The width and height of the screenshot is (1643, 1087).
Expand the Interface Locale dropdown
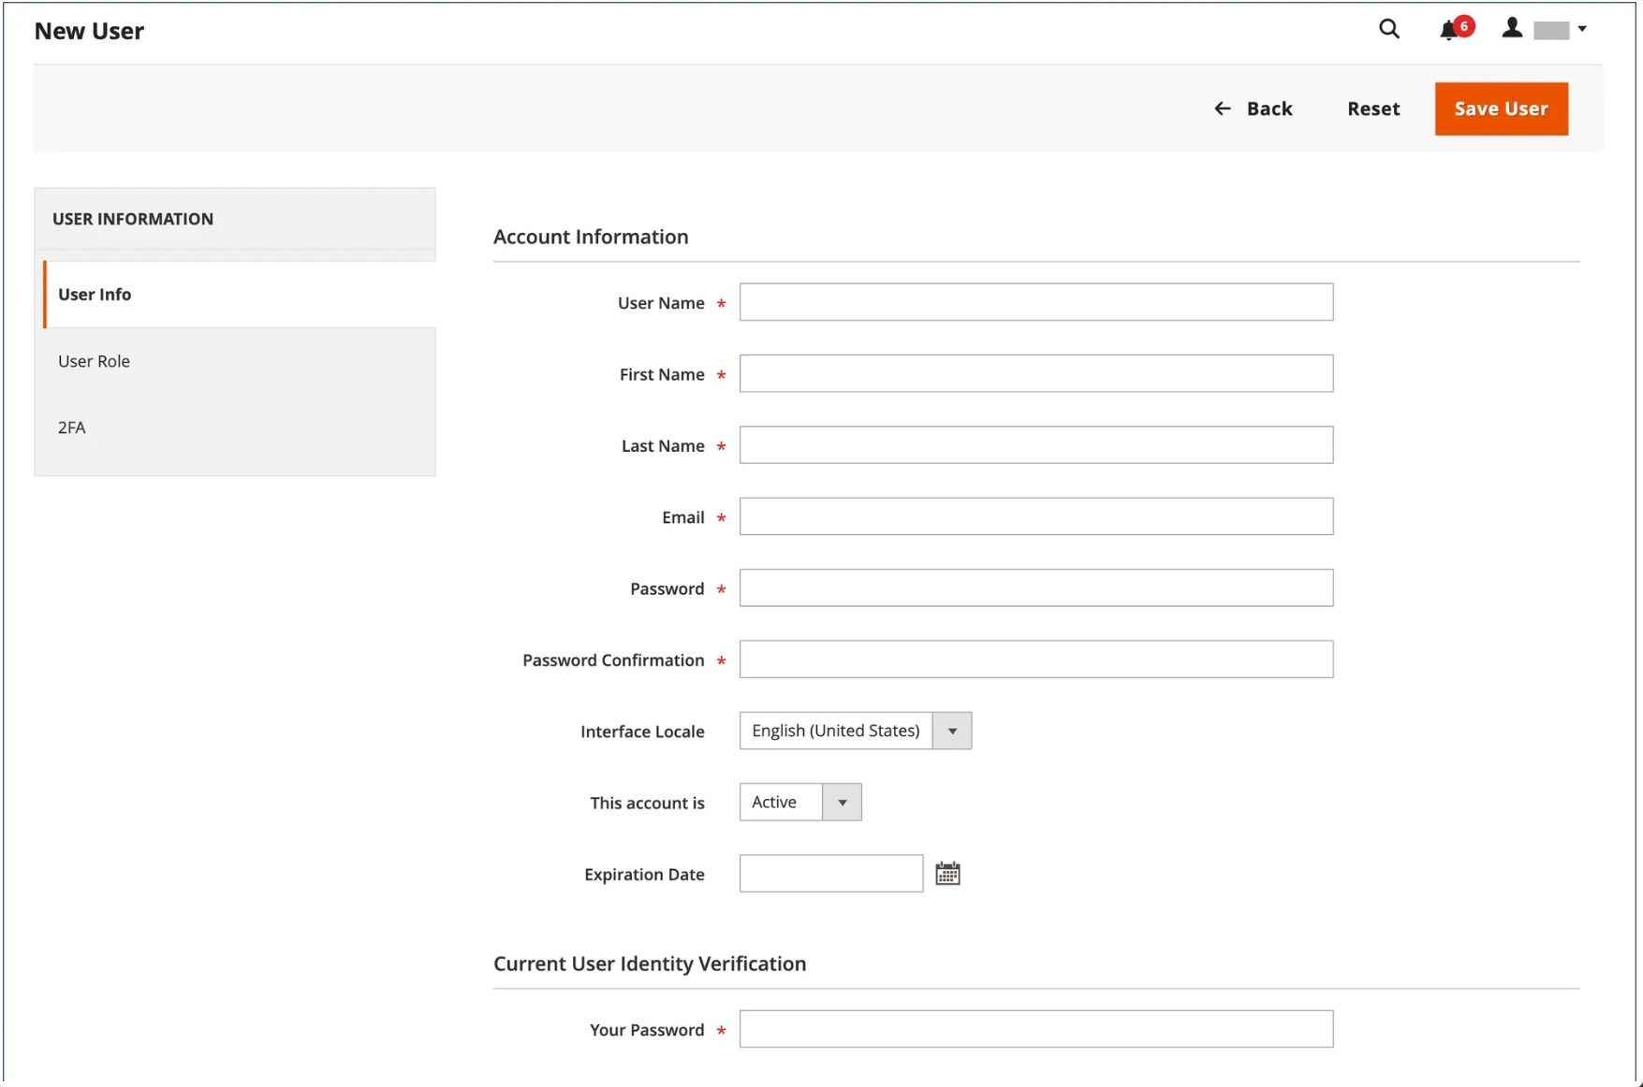[x=855, y=731]
